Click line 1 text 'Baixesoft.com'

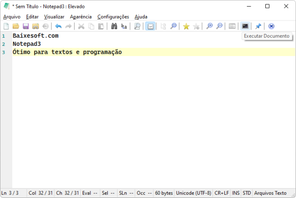coord(35,36)
